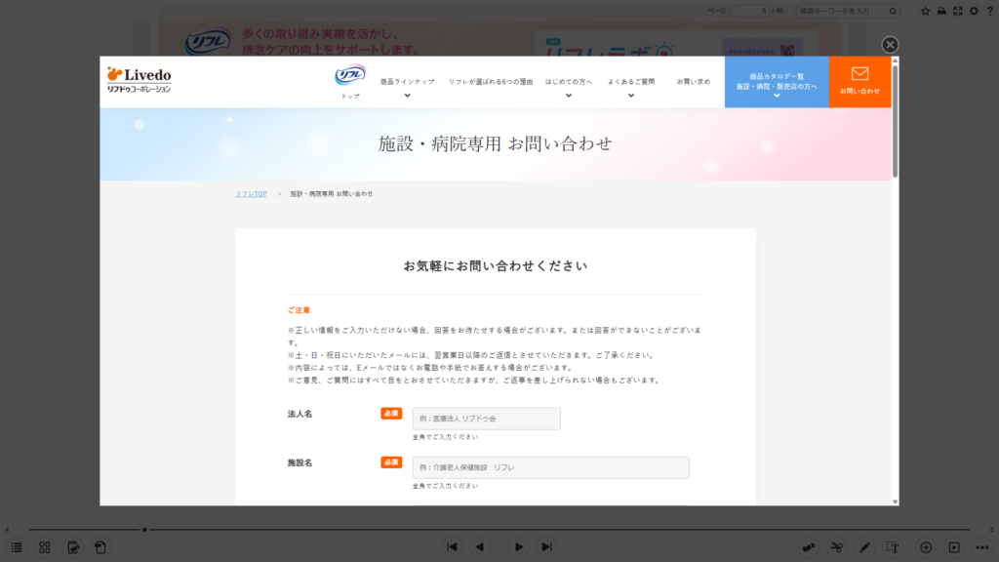
Task: Click the 法人名 input field
Action: 486,419
